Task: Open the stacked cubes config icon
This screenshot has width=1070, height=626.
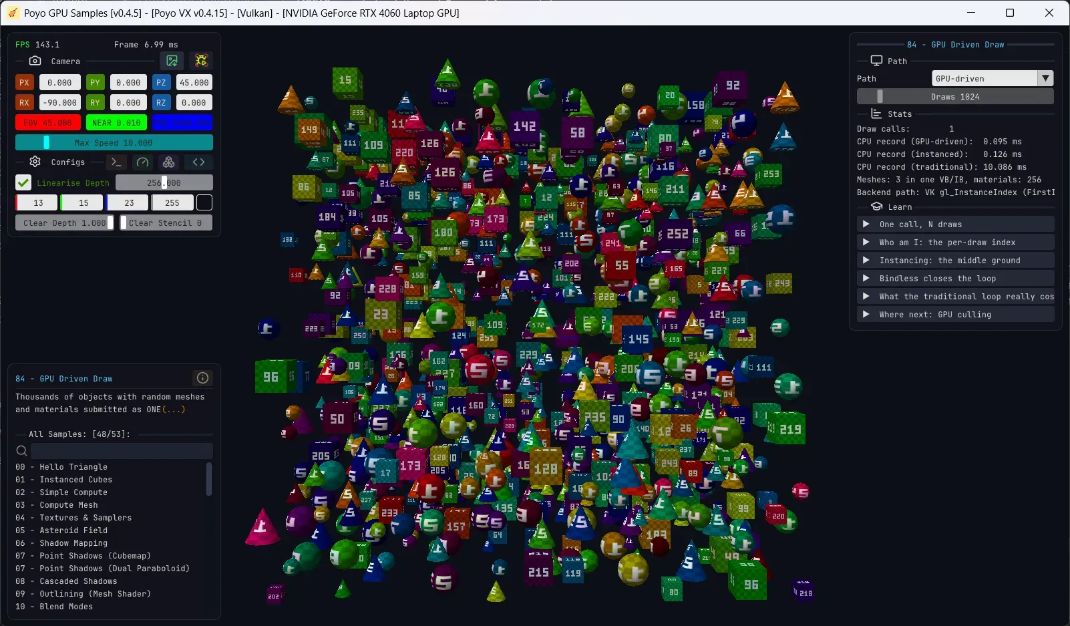Action: [169, 162]
